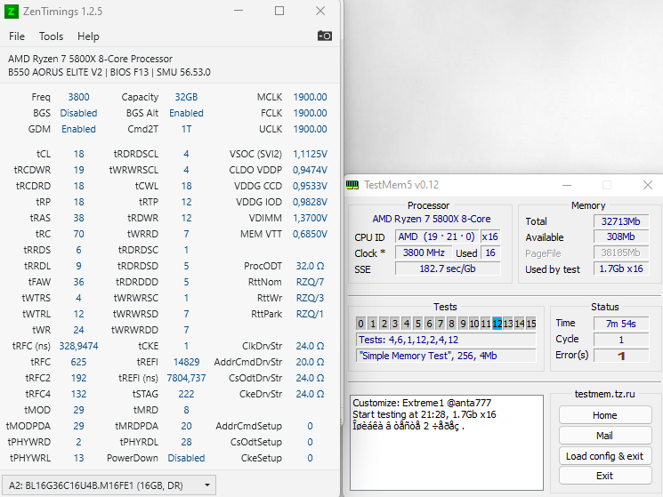Click the ZenTimings screenshot camera icon
The height and width of the screenshot is (497, 663).
pyautogui.click(x=324, y=36)
